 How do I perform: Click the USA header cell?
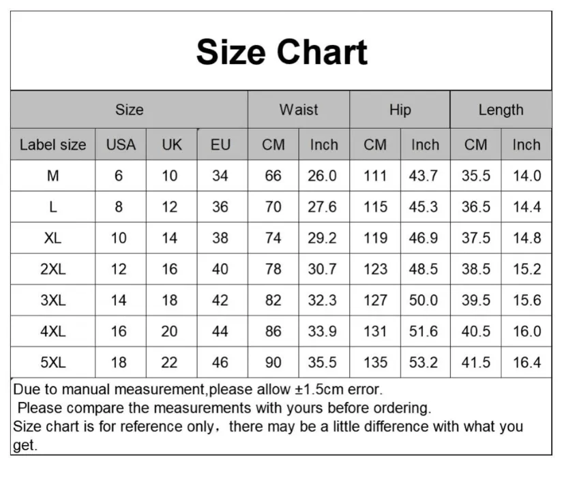pos(121,144)
